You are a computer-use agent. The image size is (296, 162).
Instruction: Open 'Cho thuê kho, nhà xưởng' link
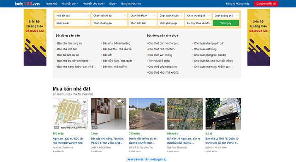click(163, 72)
